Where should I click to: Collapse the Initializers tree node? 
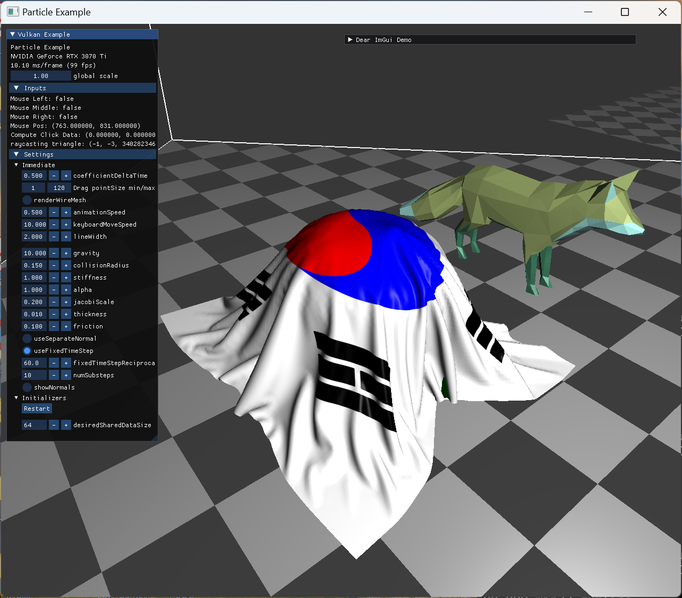pos(16,398)
